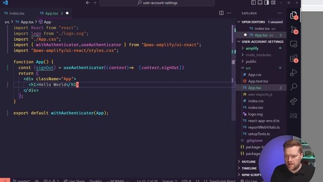Click 'withAuthenticator(App)' in the export line
This screenshot has height=182, width=323.
[x=78, y=113]
